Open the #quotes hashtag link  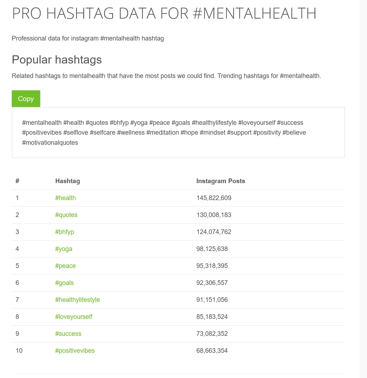pyautogui.click(x=66, y=215)
